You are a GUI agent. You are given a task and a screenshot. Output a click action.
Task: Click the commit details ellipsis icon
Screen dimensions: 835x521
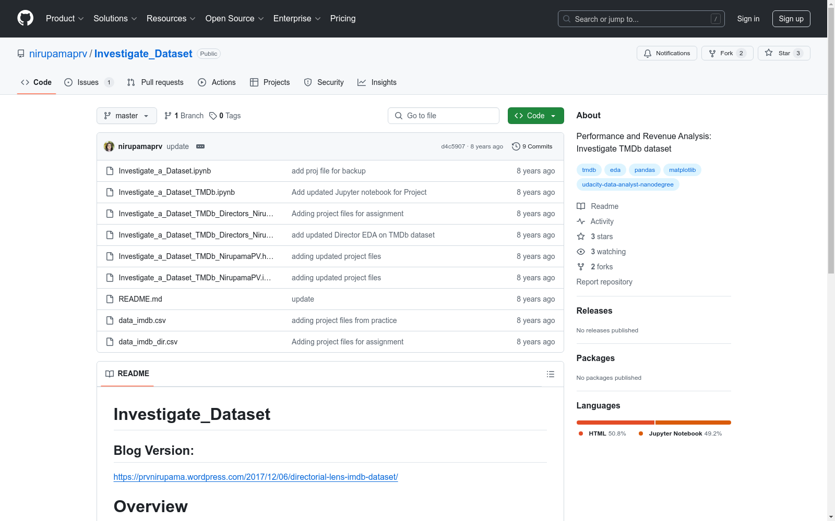[x=200, y=146]
